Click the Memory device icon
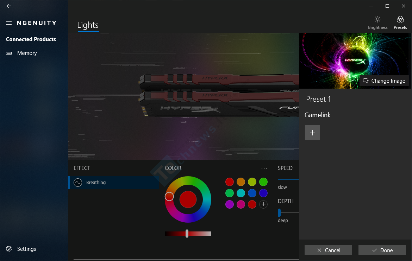Image resolution: width=412 pixels, height=261 pixels. 9,53
